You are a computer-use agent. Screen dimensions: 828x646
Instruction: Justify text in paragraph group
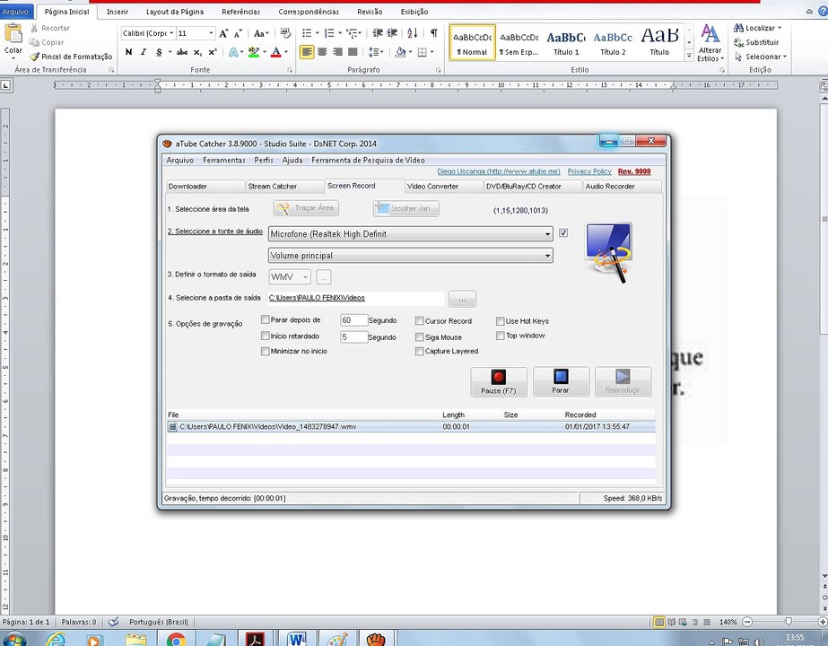[353, 52]
